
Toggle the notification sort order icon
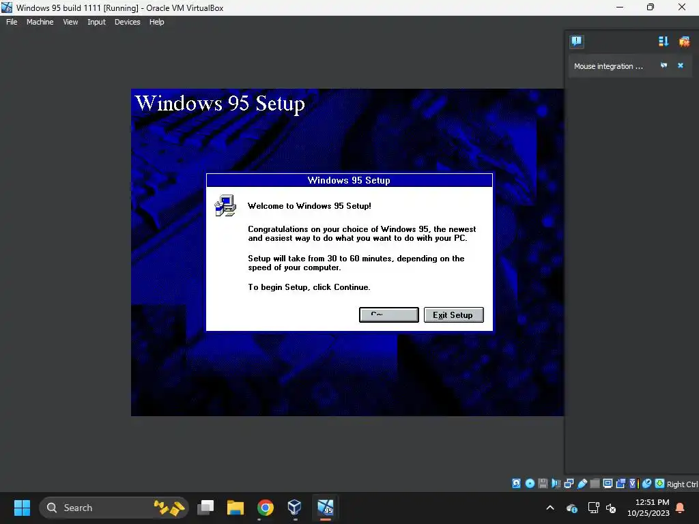coord(664,42)
